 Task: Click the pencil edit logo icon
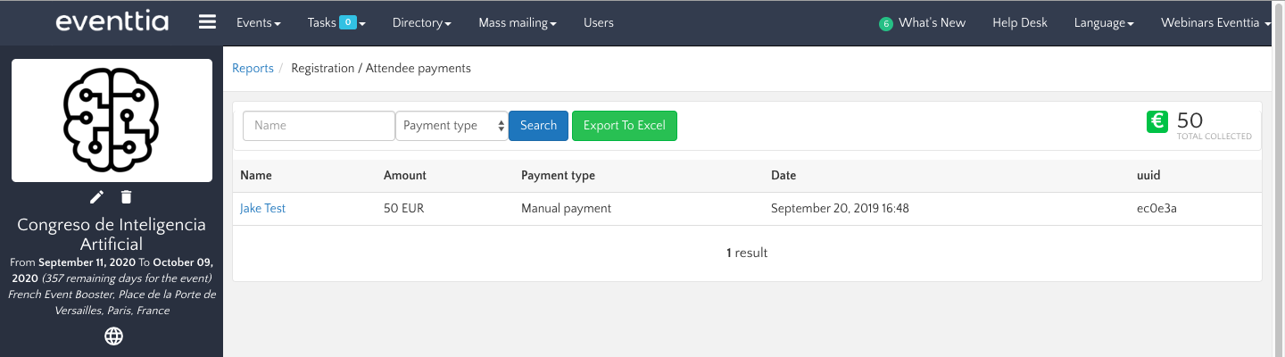point(97,196)
